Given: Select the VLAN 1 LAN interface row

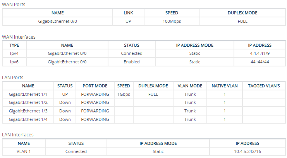Looking at the screenshot, I should tap(144, 151).
